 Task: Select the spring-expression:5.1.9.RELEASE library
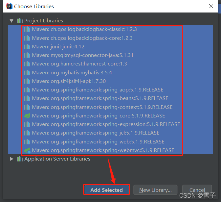click(x=110, y=124)
